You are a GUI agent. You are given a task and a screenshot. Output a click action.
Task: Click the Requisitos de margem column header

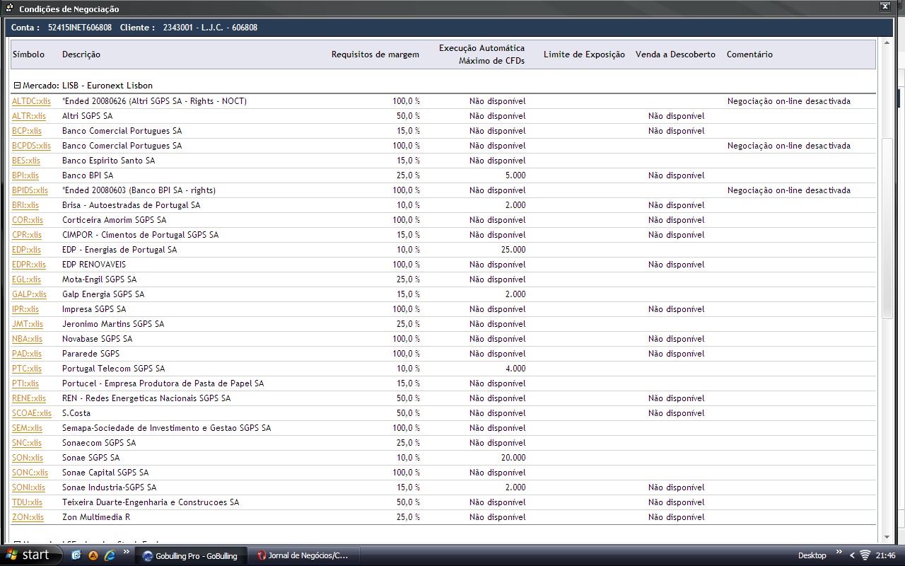click(375, 54)
